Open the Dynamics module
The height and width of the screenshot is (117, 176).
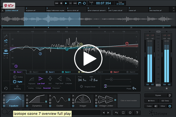click(x=37, y=101)
